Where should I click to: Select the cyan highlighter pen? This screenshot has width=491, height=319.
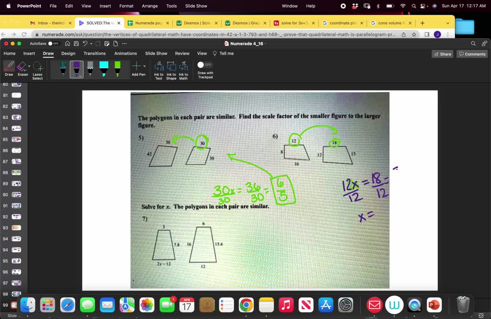pyautogui.click(x=104, y=69)
